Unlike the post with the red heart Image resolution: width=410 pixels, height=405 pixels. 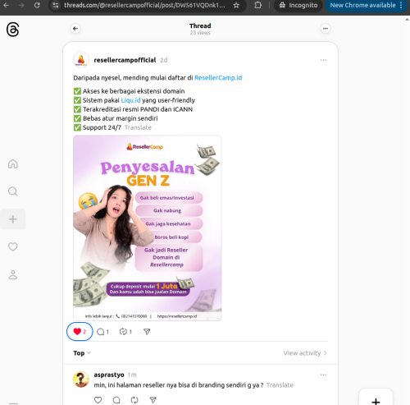coord(80,332)
